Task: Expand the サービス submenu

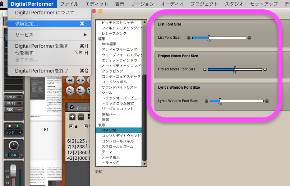Action: pos(49,35)
